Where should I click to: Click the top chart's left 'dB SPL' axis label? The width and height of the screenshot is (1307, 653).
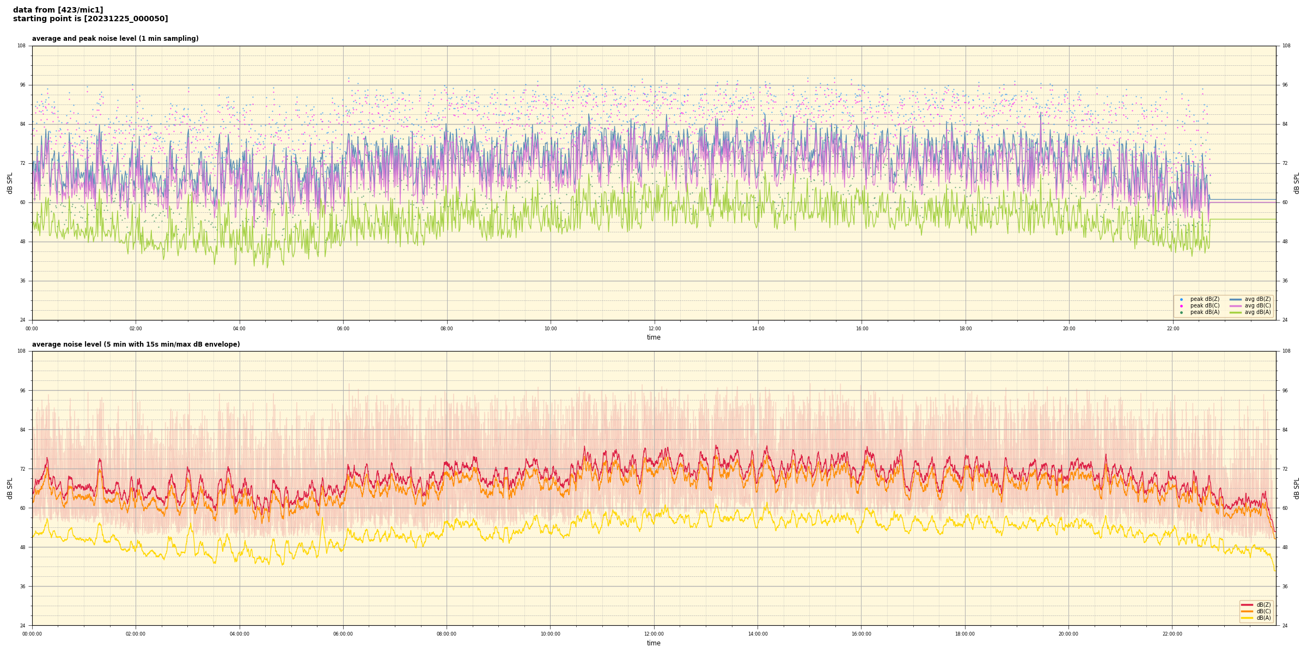pyautogui.click(x=10, y=183)
